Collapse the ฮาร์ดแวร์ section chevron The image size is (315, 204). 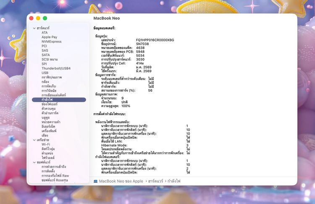click(x=34, y=28)
